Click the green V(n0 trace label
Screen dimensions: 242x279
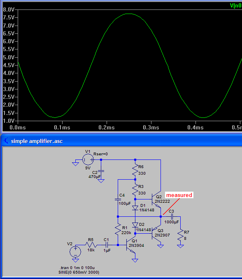236,5
